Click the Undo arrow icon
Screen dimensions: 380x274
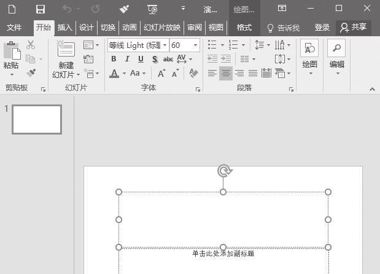[x=67, y=9]
